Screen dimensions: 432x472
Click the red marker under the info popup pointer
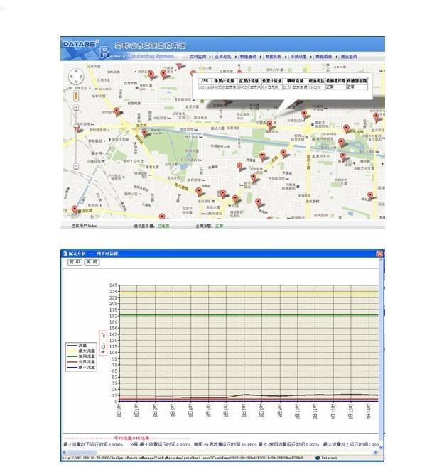click(269, 125)
